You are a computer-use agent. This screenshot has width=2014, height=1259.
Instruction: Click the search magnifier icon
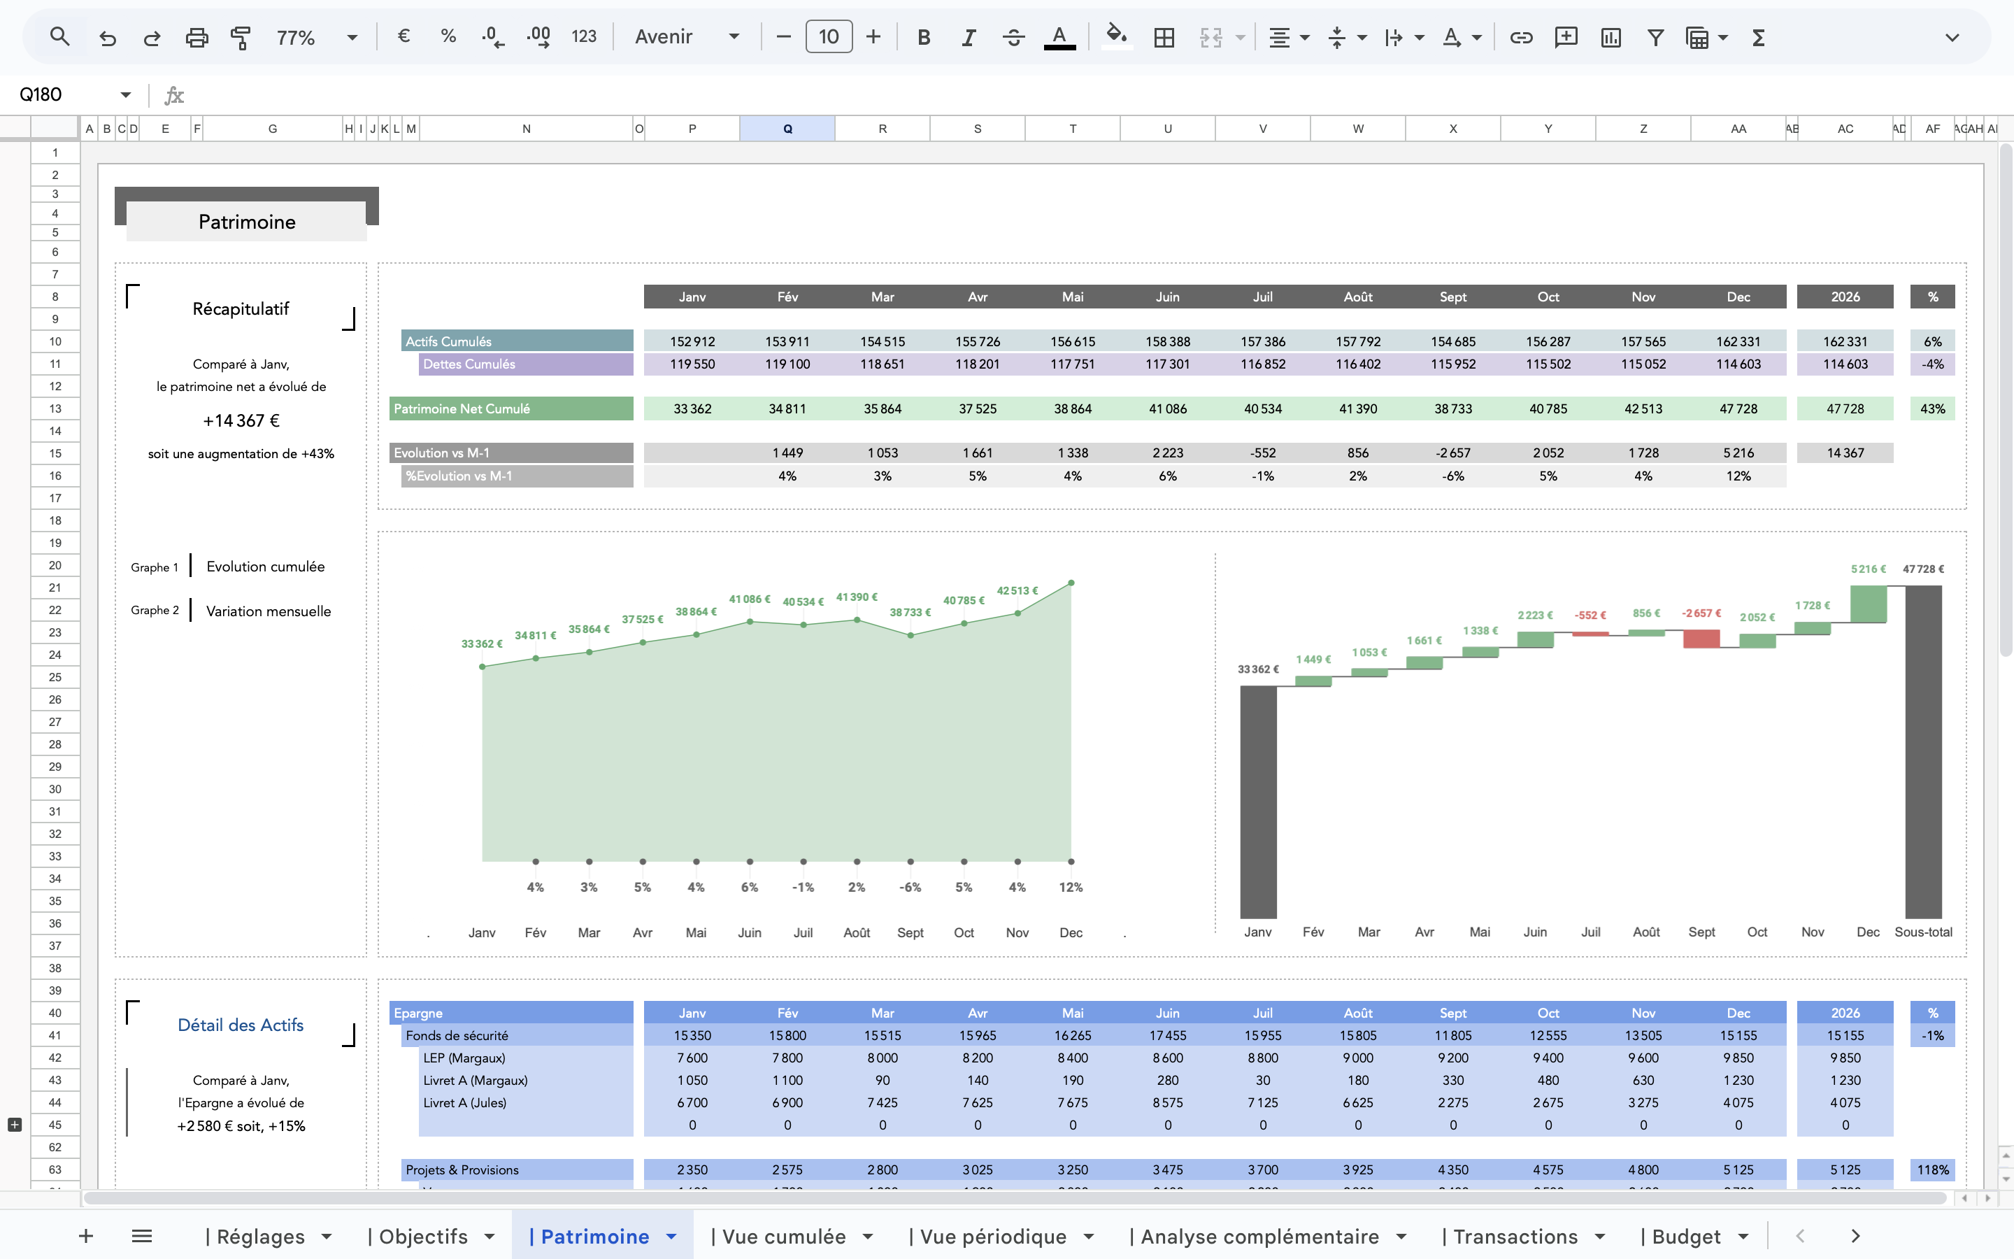(x=59, y=36)
